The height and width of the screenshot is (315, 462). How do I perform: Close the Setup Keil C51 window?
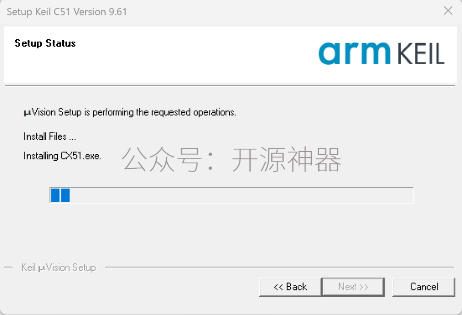click(448, 11)
